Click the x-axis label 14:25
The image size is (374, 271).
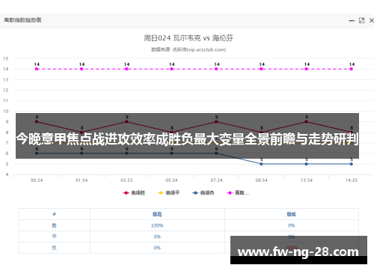coord(352,180)
